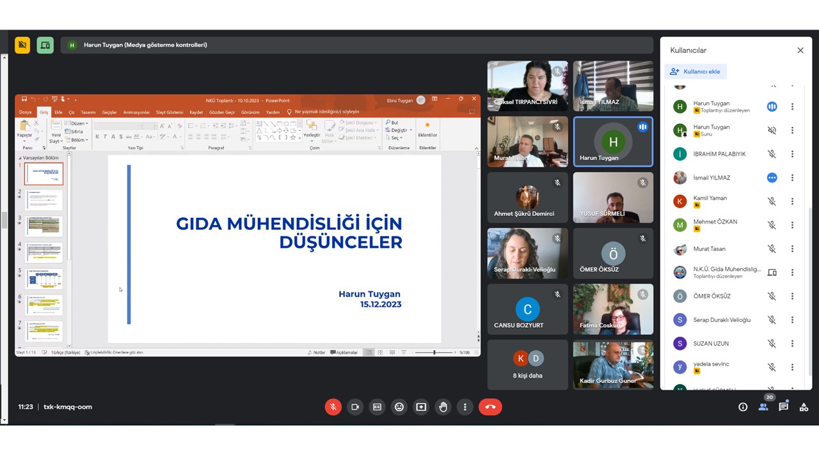The width and height of the screenshot is (819, 460).
Task: Click Bul find icon
Action: pos(392,123)
